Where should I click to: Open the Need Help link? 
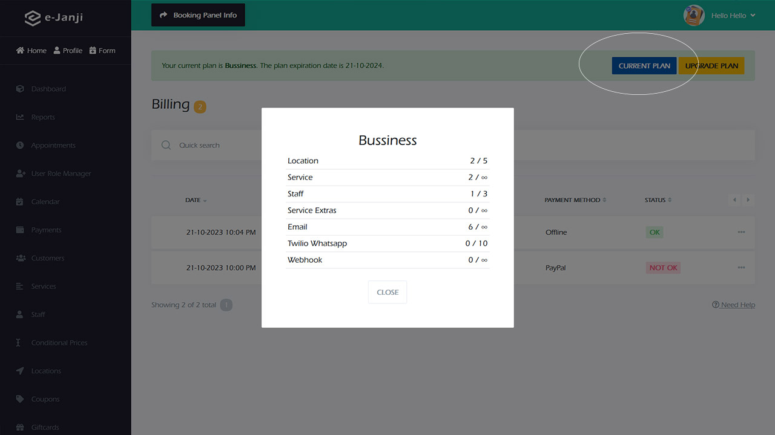[734, 305]
